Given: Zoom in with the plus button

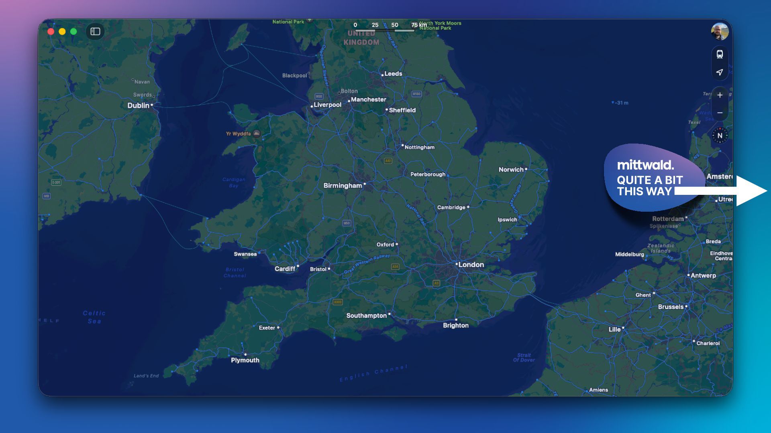Looking at the screenshot, I should 720,95.
